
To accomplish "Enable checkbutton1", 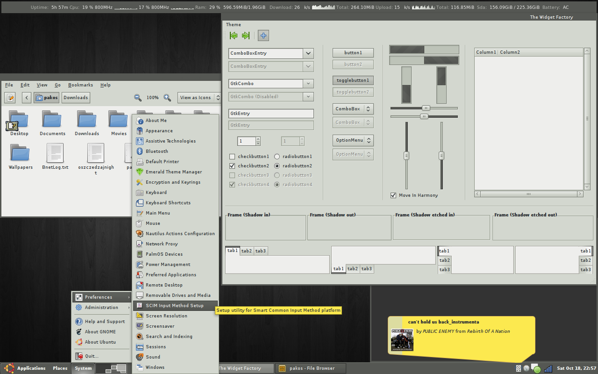I will [x=232, y=157].
